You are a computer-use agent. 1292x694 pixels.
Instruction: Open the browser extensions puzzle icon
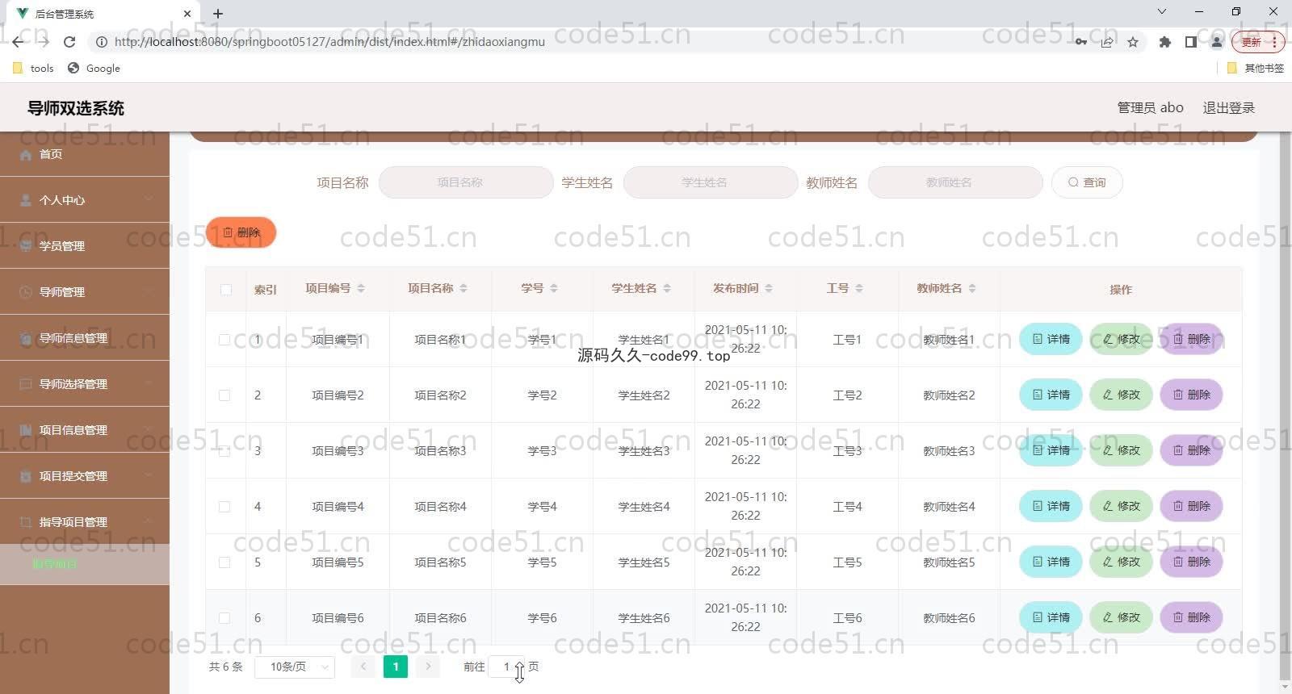[1164, 42]
